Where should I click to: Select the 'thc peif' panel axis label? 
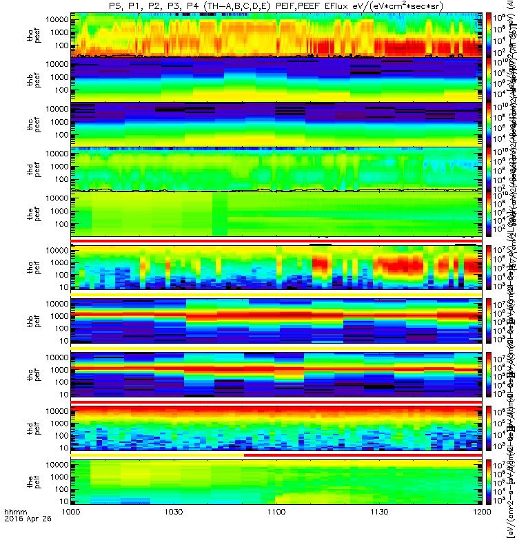(34, 375)
